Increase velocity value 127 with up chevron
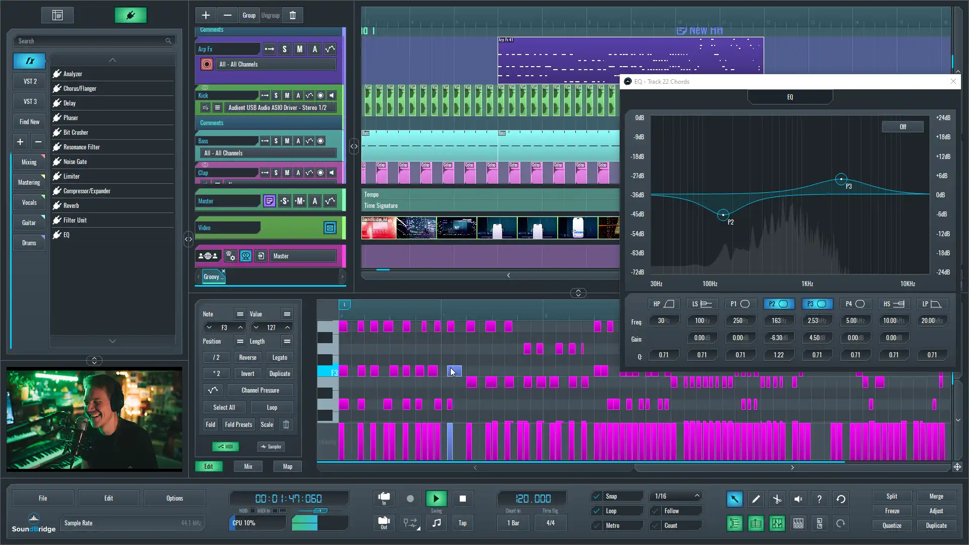 pyautogui.click(x=287, y=328)
